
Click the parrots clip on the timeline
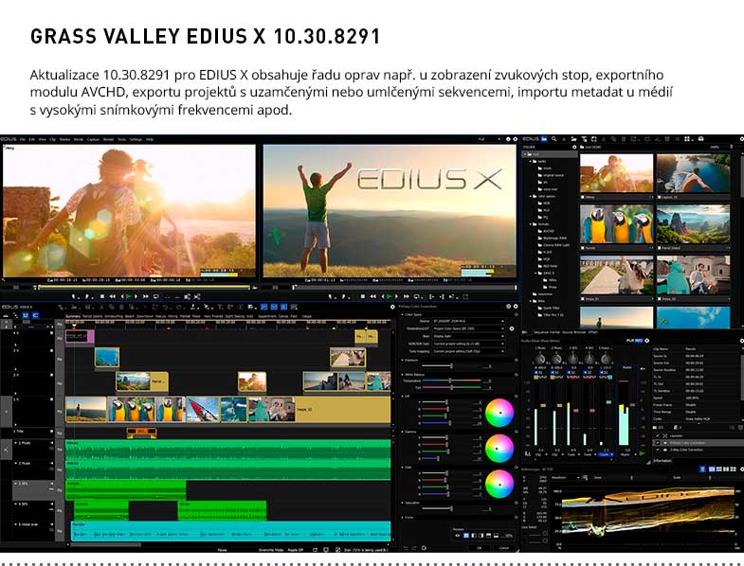point(146,410)
